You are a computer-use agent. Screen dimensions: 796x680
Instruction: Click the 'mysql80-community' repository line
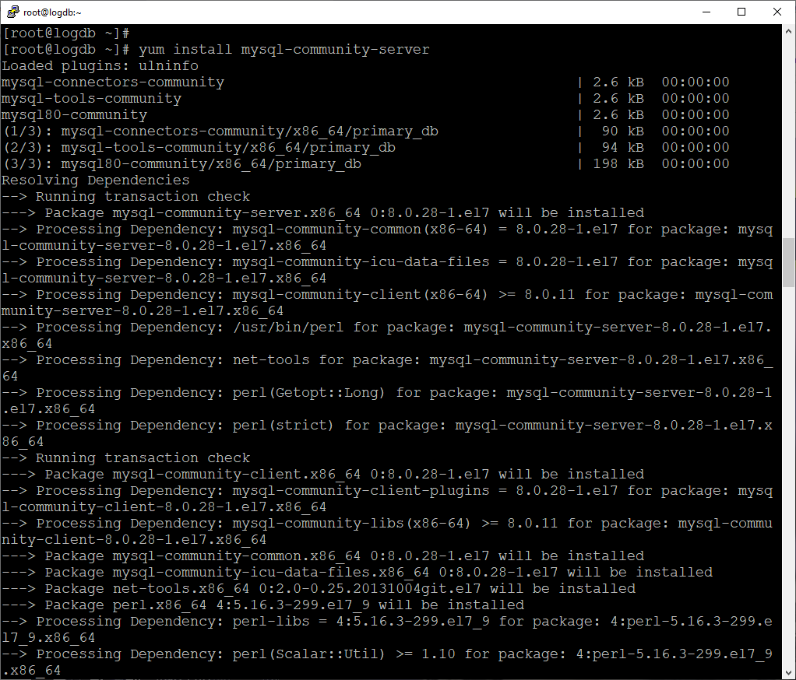[x=365, y=114]
